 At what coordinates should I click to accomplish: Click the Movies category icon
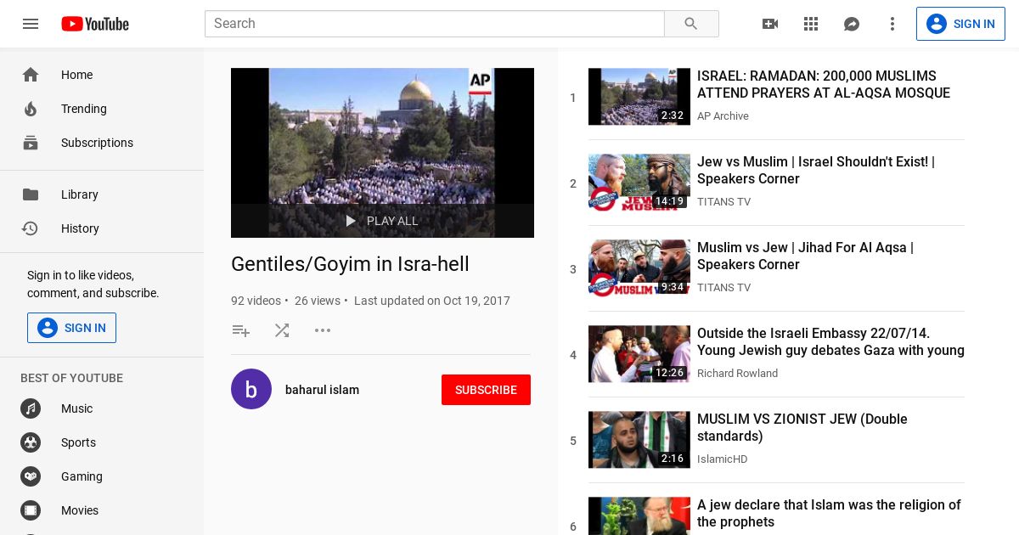pyautogui.click(x=31, y=510)
